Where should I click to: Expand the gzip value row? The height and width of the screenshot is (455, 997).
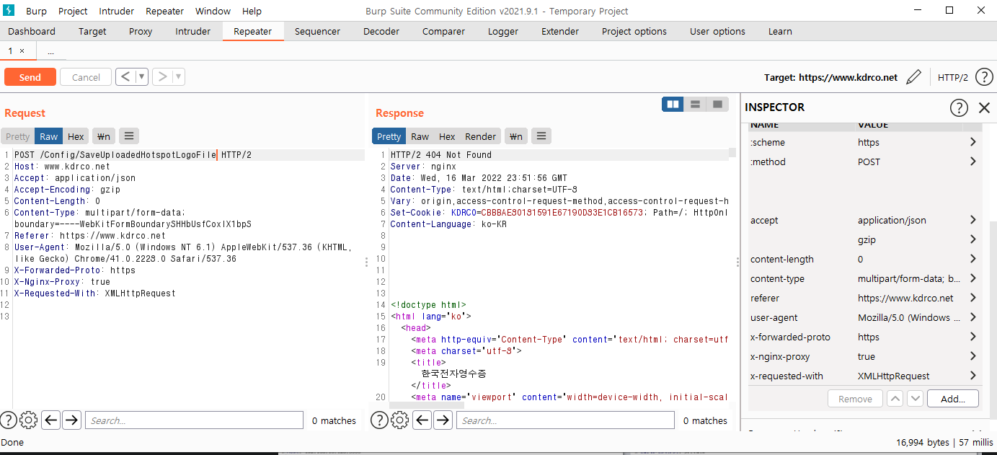pos(973,239)
